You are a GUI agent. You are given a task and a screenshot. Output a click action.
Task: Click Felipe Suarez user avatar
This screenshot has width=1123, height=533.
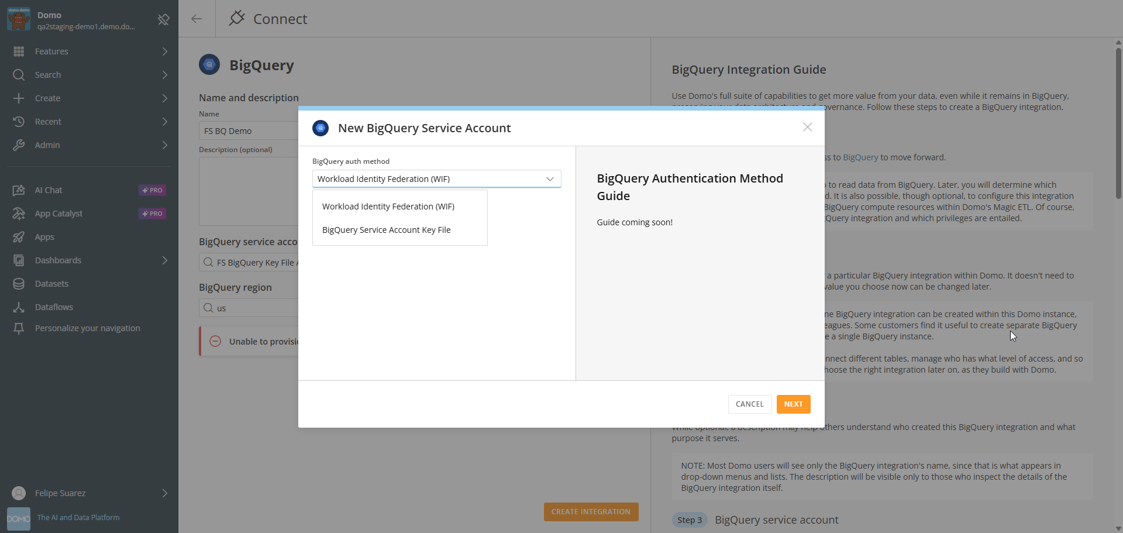tap(19, 493)
